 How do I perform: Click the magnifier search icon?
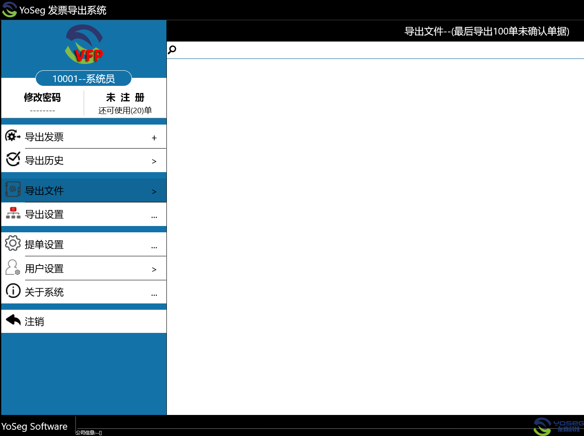(x=172, y=50)
